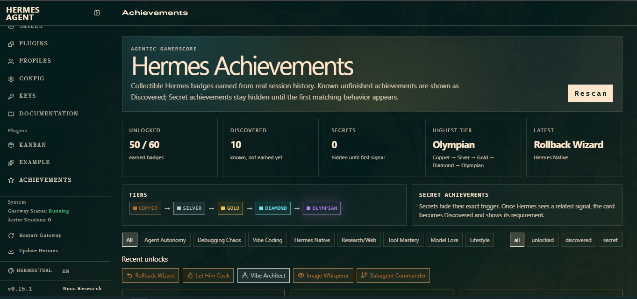
Task: Click the Hermes Teal palette icon
Action: pyautogui.click(x=11, y=271)
